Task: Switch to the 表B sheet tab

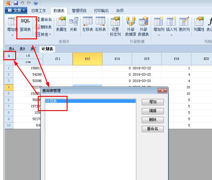Action: (x=22, y=49)
